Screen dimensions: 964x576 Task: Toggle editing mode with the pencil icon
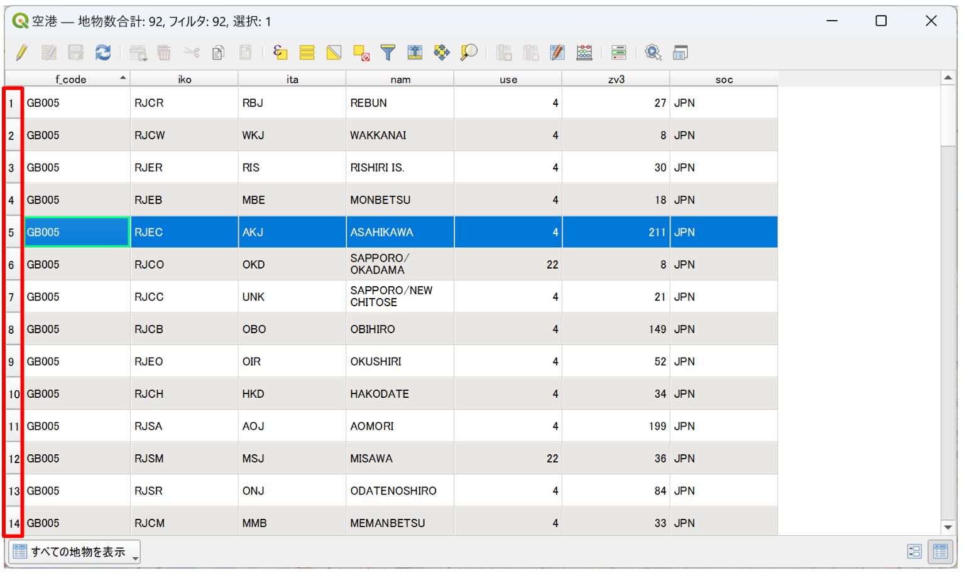click(x=22, y=53)
